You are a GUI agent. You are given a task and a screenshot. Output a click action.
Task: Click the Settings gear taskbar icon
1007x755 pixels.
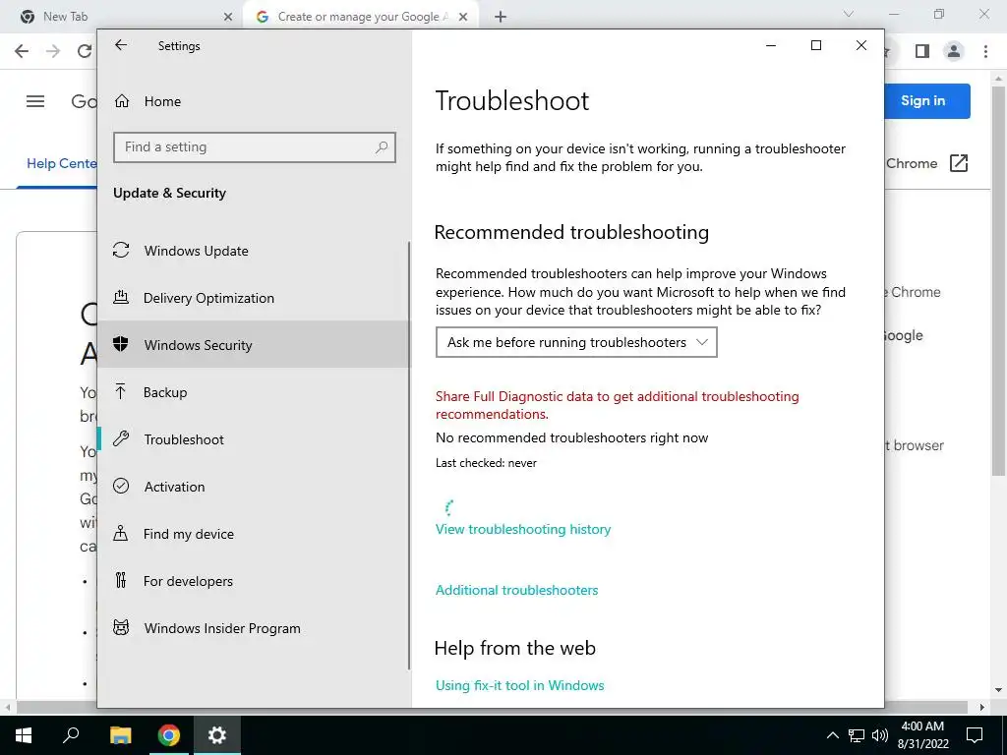[217, 735]
